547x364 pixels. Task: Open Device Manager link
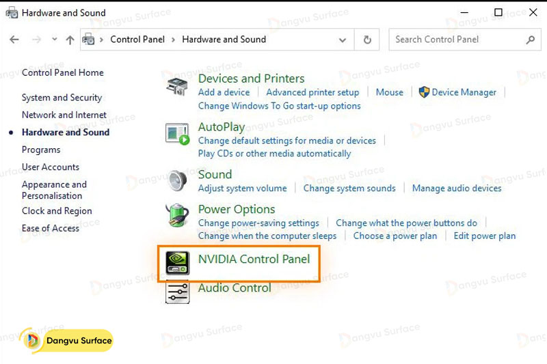pyautogui.click(x=464, y=92)
